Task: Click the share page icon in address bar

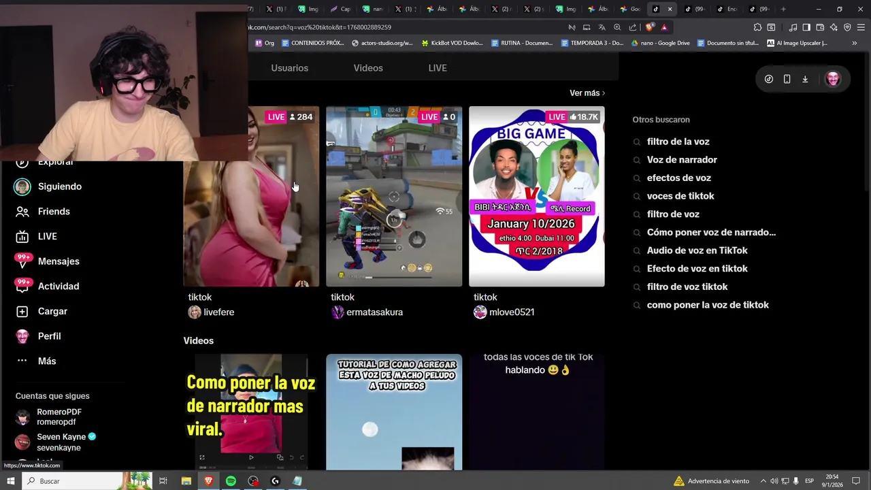Action: [633, 27]
